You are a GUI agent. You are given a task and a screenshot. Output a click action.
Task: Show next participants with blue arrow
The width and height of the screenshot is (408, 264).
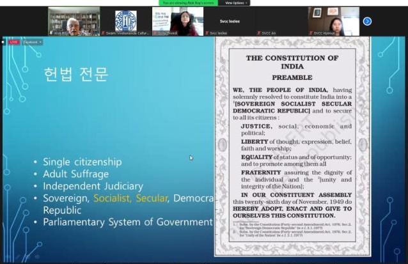pyautogui.click(x=367, y=21)
